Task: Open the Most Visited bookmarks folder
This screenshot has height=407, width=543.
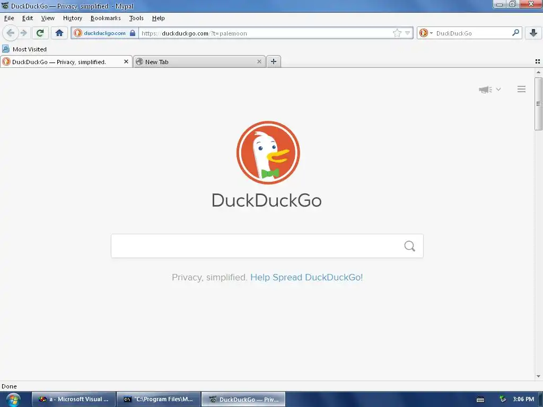Action: (x=24, y=49)
